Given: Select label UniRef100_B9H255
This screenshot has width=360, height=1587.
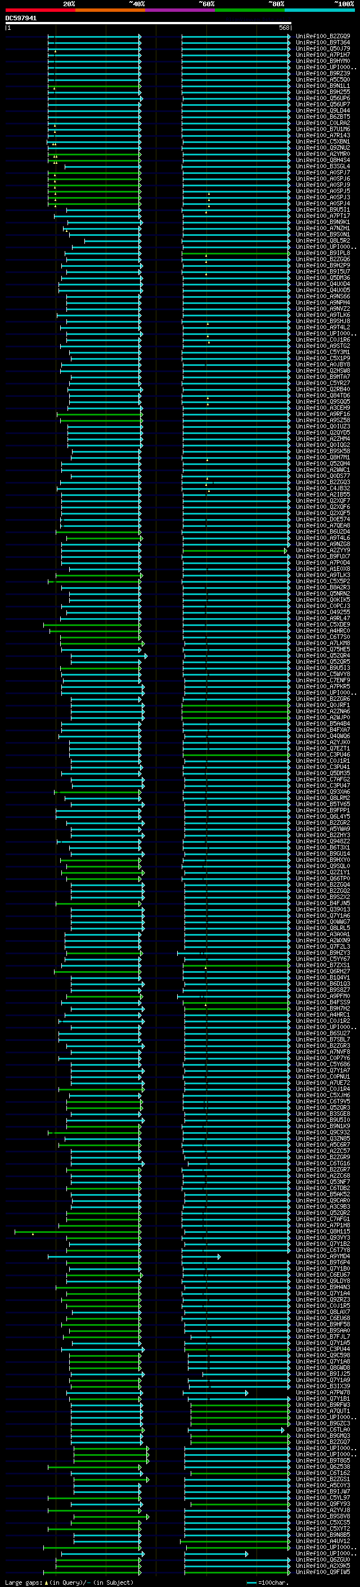Looking at the screenshot, I should pyautogui.click(x=323, y=92).
